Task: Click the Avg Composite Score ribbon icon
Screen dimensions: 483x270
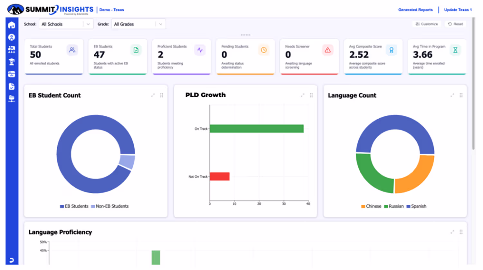Action: tap(391, 50)
